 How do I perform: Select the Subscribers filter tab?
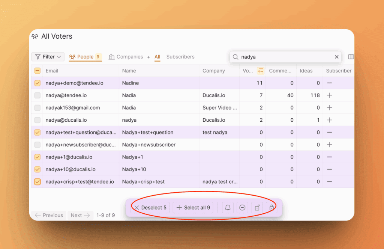click(180, 57)
